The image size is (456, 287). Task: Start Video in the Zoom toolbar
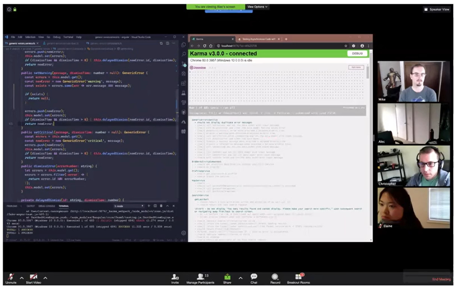tap(33, 278)
